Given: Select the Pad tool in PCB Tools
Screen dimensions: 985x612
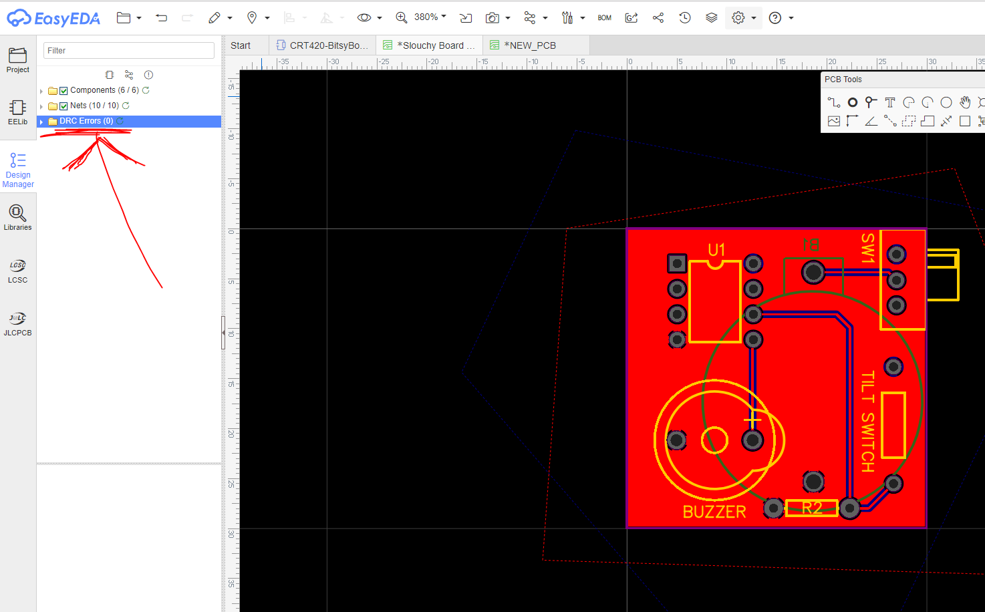Looking at the screenshot, I should click(x=853, y=102).
